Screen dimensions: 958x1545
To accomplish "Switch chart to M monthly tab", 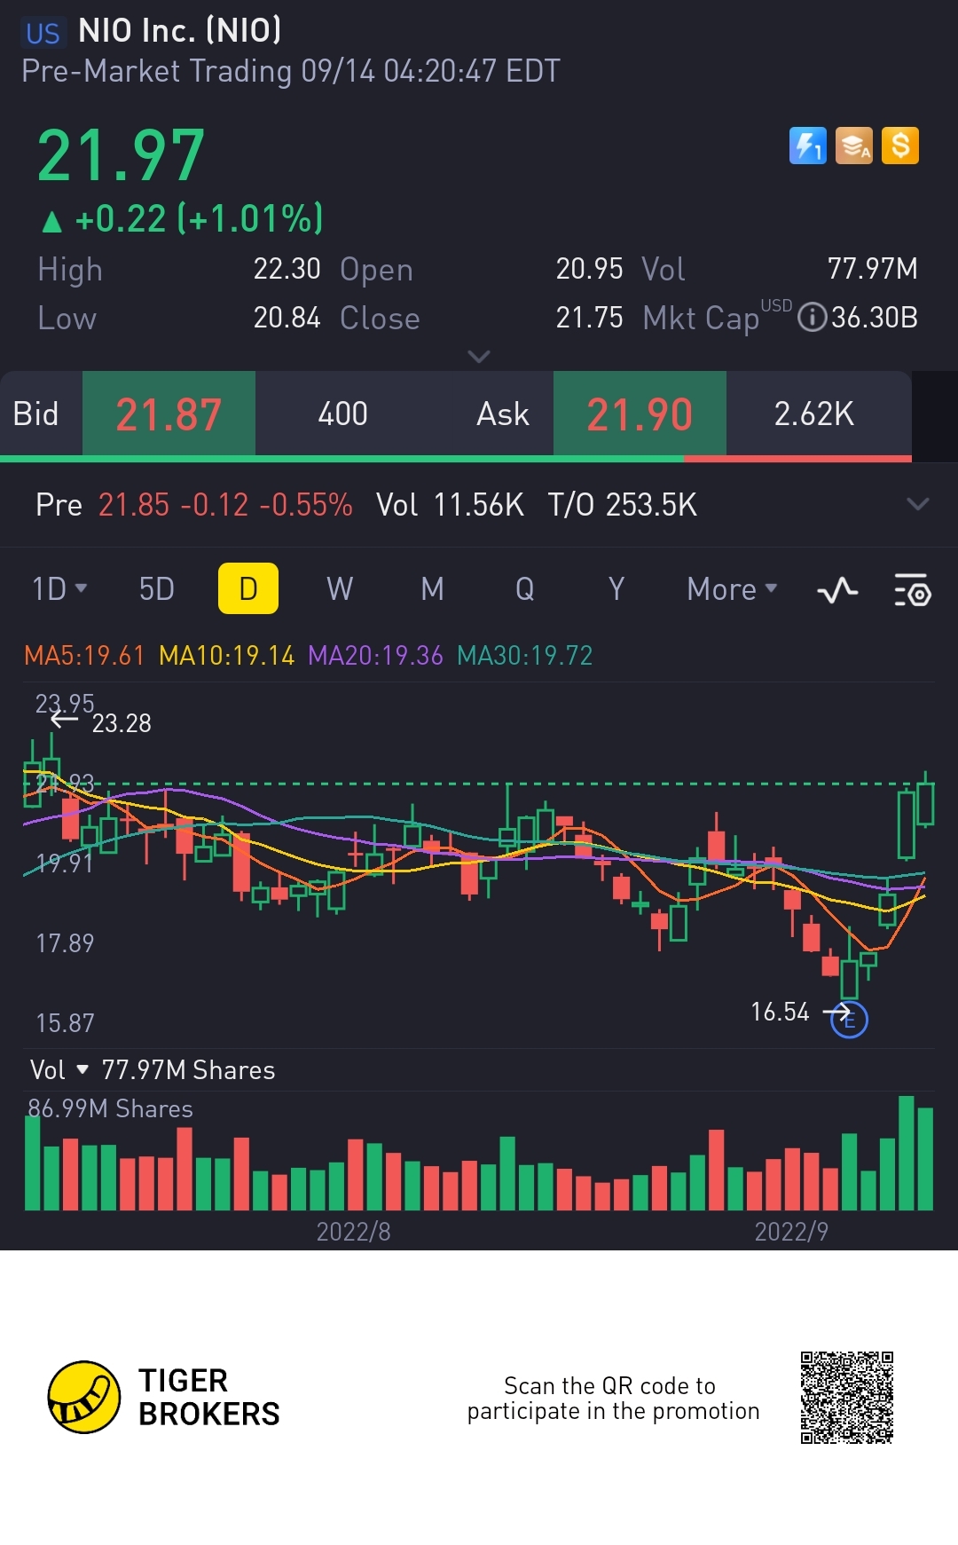I will coord(432,589).
